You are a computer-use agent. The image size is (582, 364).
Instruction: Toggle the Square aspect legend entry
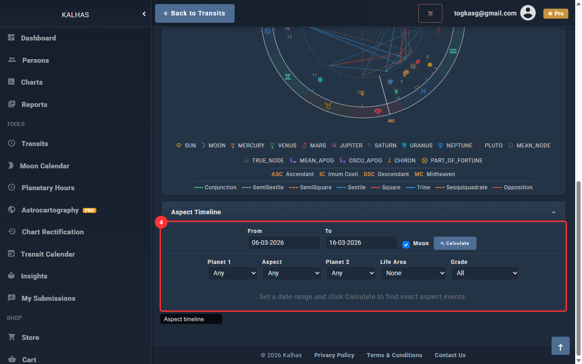(x=386, y=187)
